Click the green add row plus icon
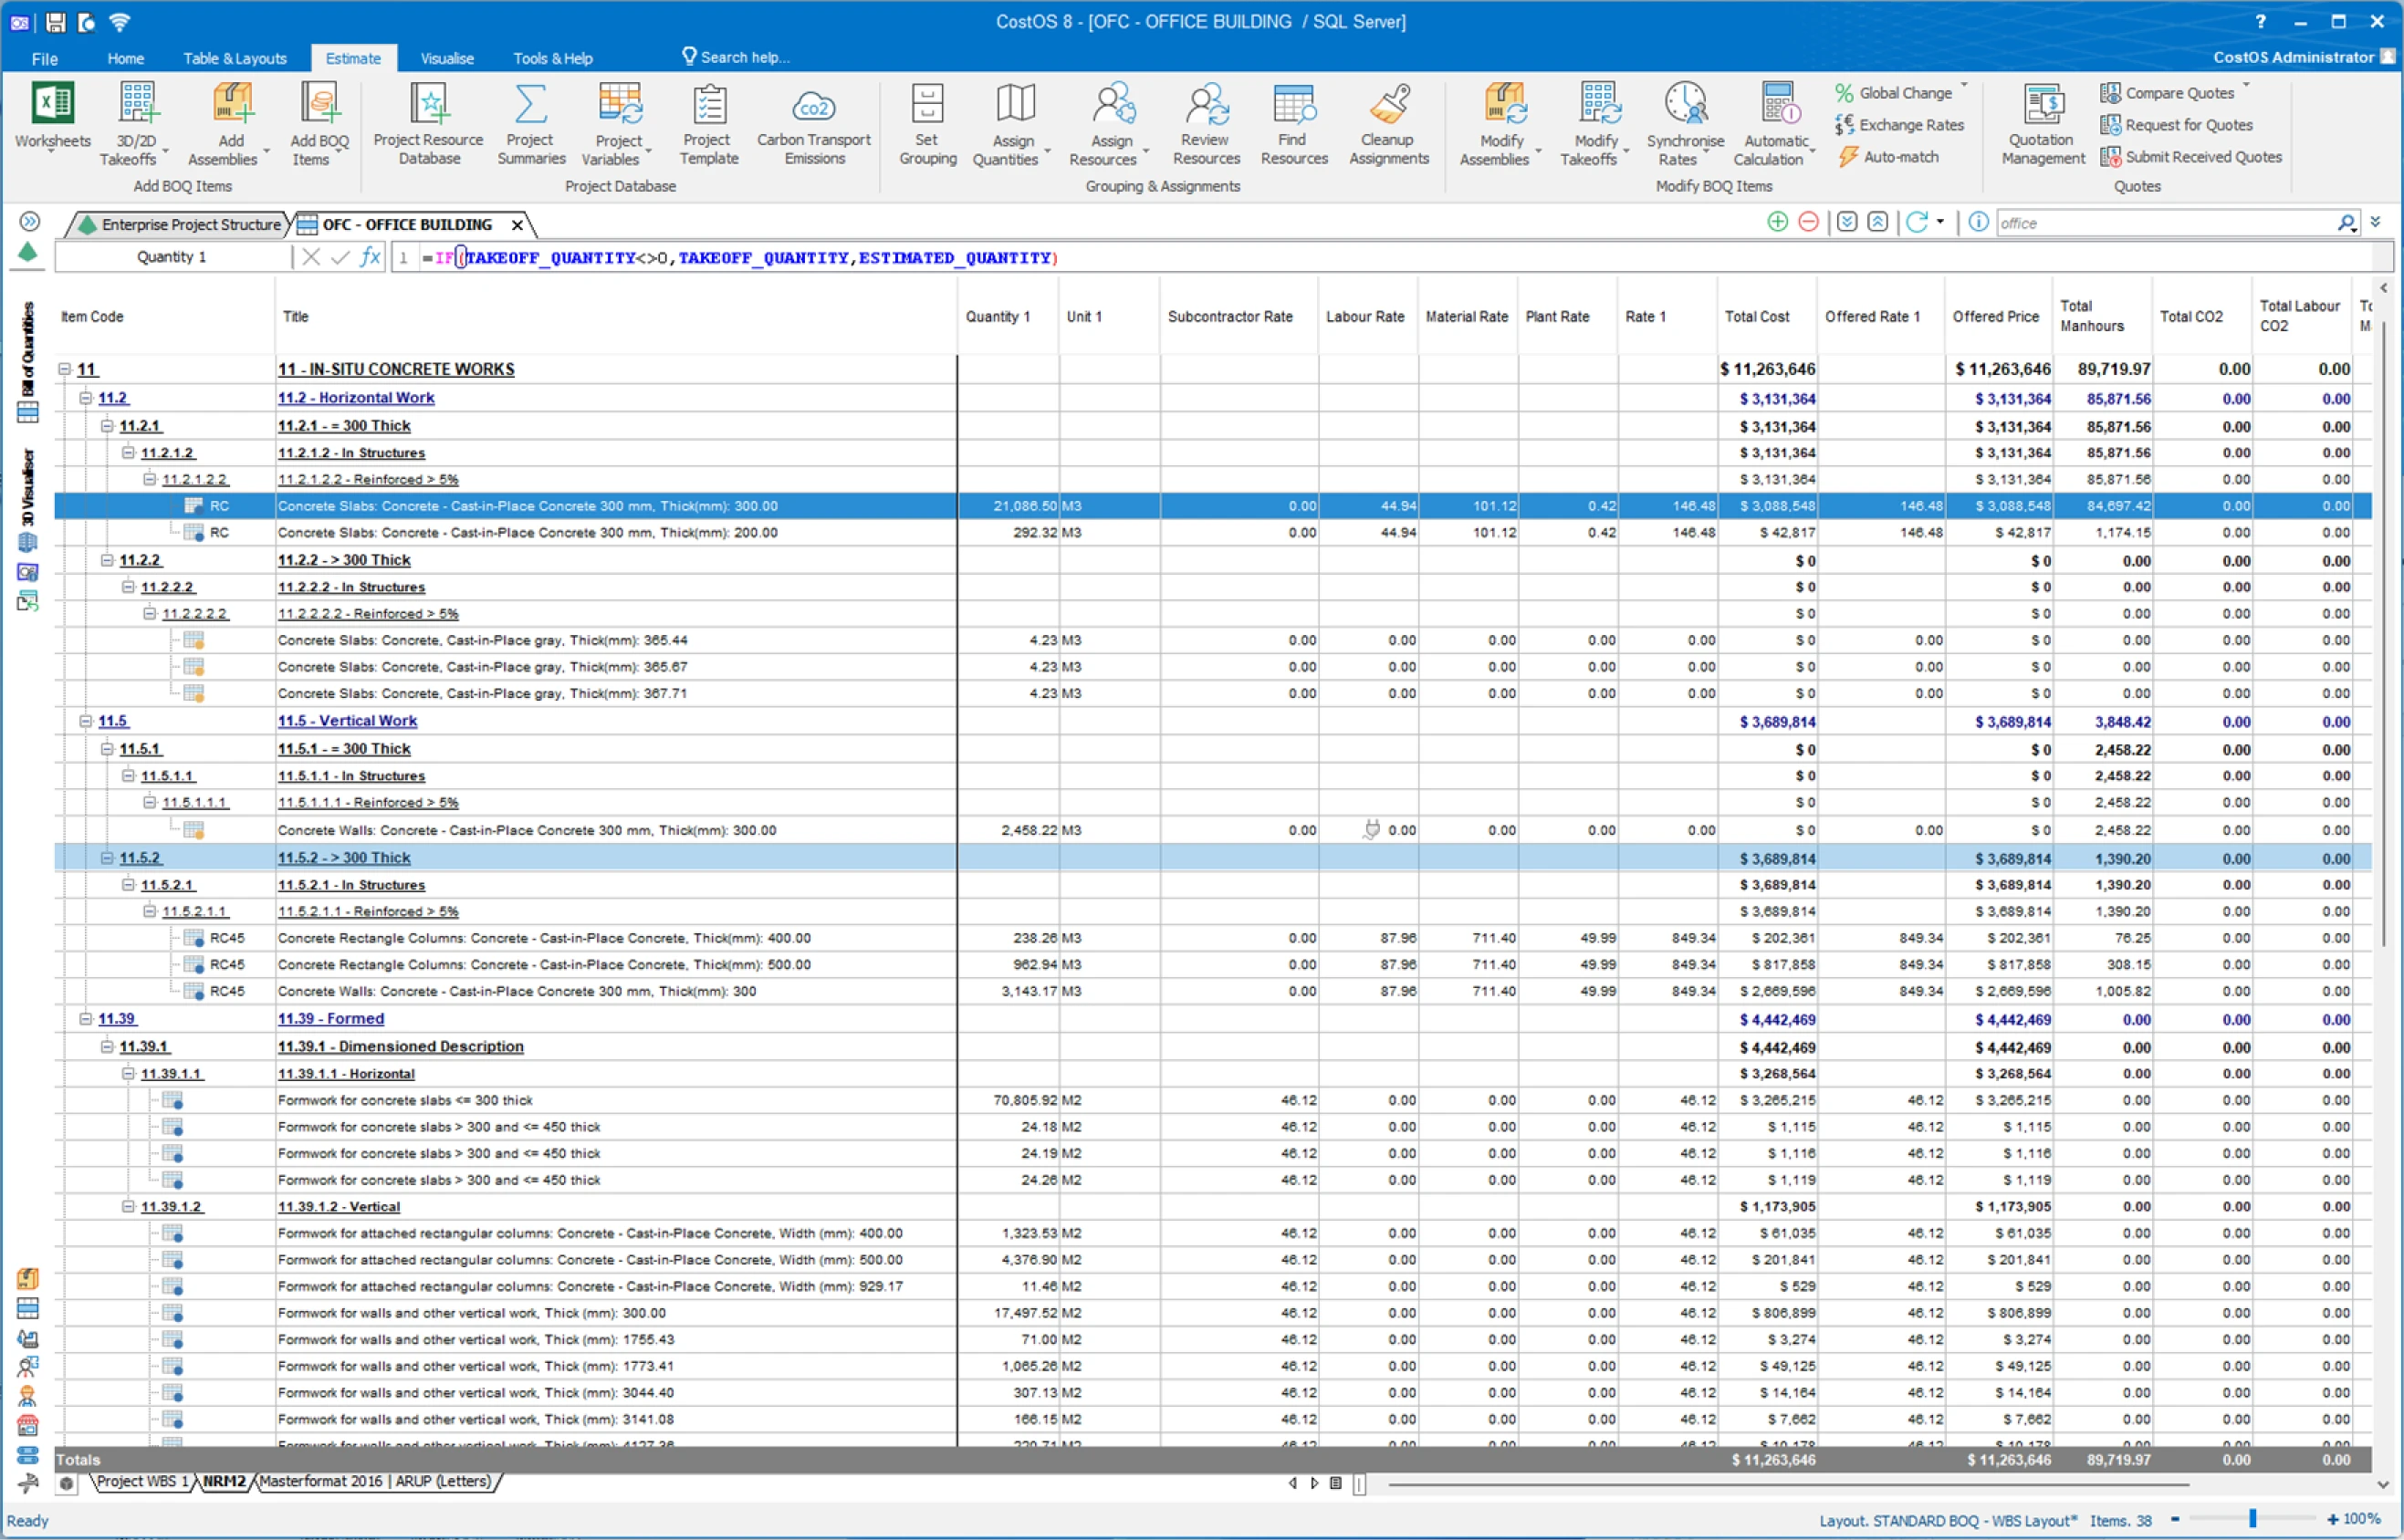 pyautogui.click(x=1777, y=222)
